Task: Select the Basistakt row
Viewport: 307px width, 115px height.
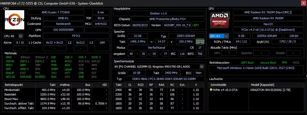Action: (x=56, y=94)
